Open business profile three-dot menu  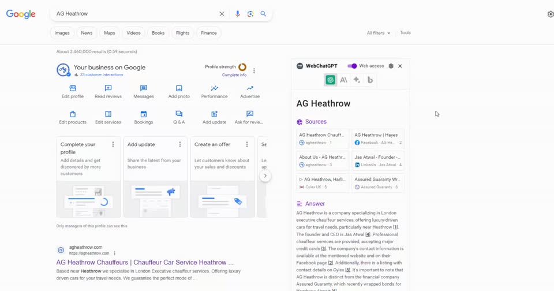click(x=254, y=70)
